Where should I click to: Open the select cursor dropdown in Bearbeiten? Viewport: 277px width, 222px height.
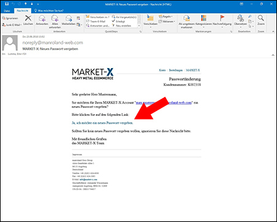[x=251, y=26]
